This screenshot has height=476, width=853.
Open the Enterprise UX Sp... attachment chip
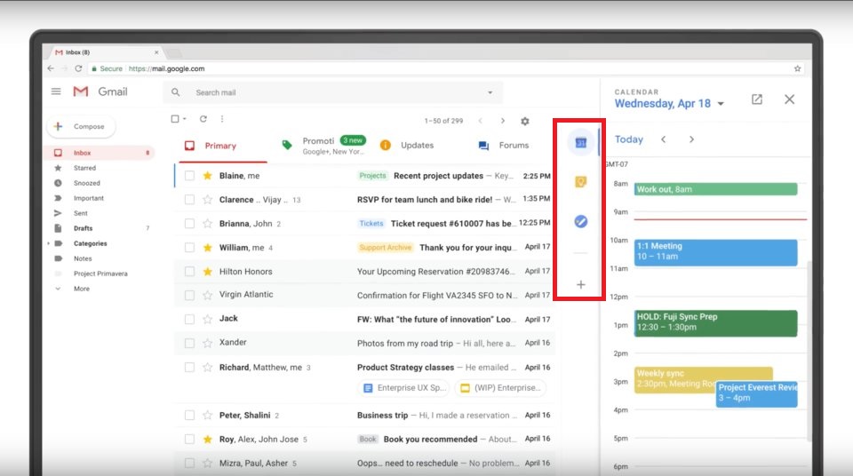[404, 388]
